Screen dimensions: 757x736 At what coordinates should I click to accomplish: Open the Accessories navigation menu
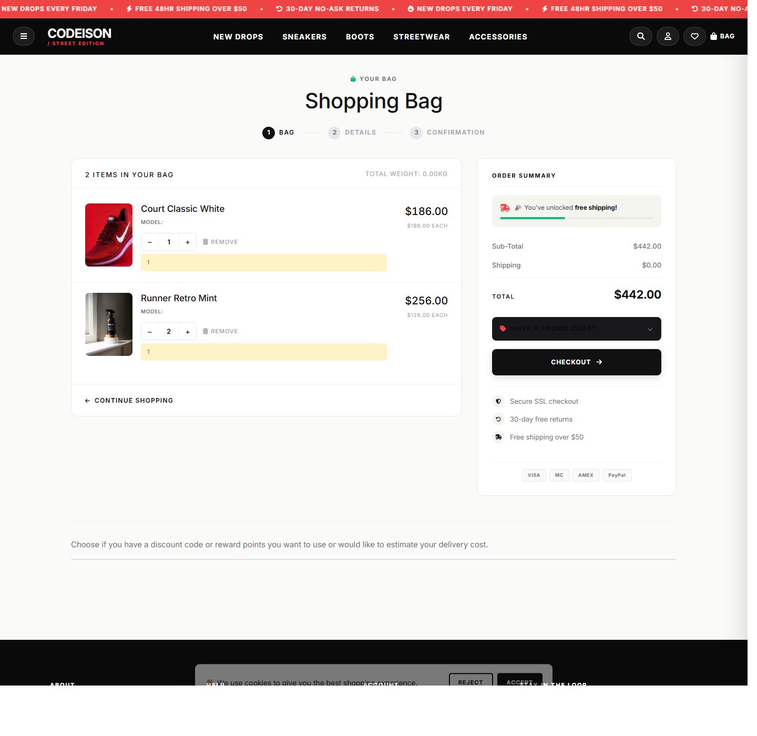(498, 36)
